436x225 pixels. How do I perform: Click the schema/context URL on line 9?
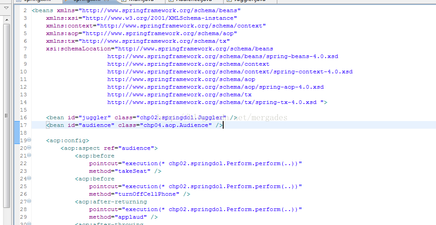click(188, 64)
